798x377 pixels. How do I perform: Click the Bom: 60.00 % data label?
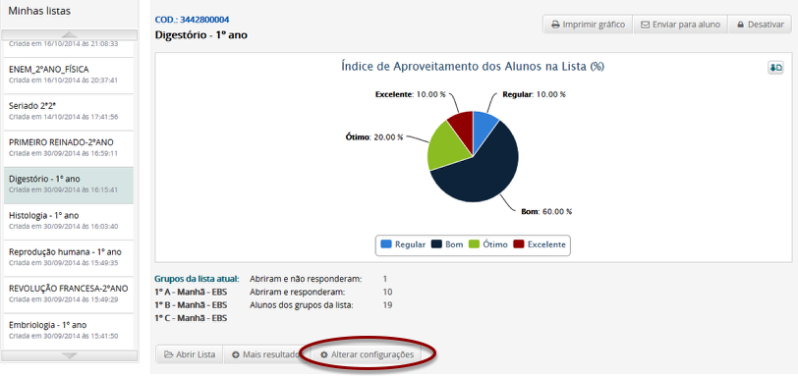(546, 211)
